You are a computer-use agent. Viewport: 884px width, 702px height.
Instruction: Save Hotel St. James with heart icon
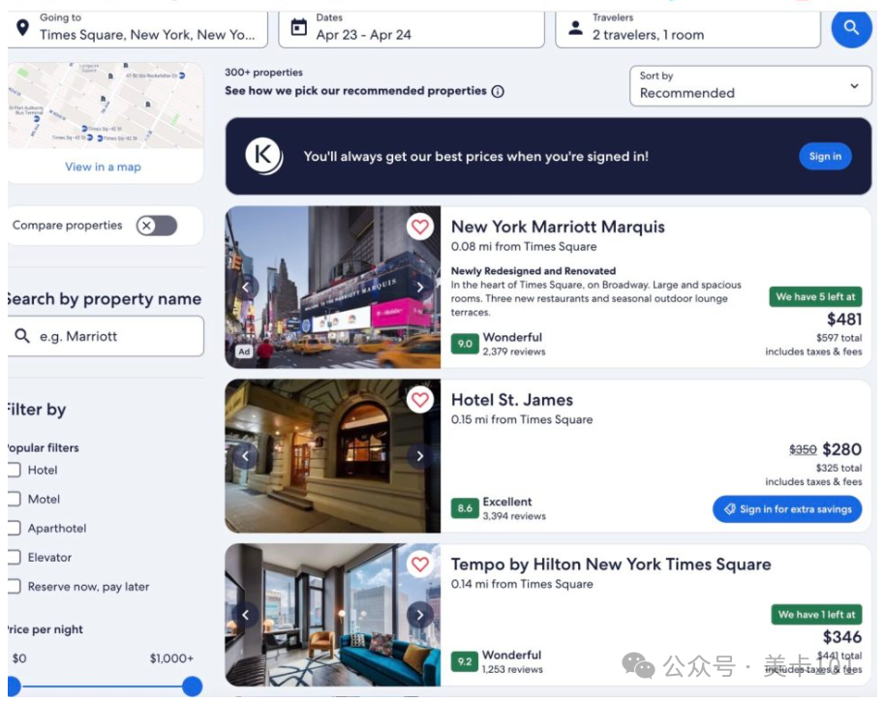pos(420,400)
